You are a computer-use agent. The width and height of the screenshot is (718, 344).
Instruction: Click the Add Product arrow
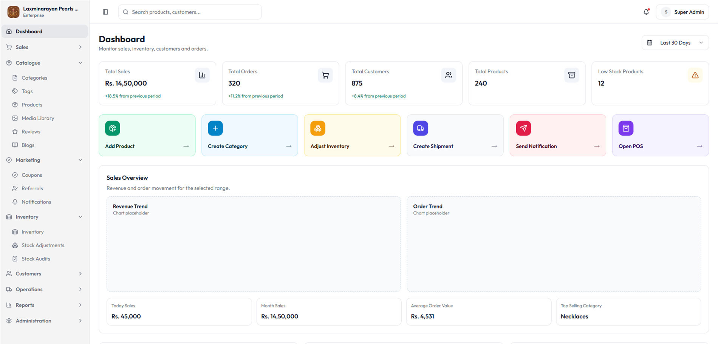186,146
